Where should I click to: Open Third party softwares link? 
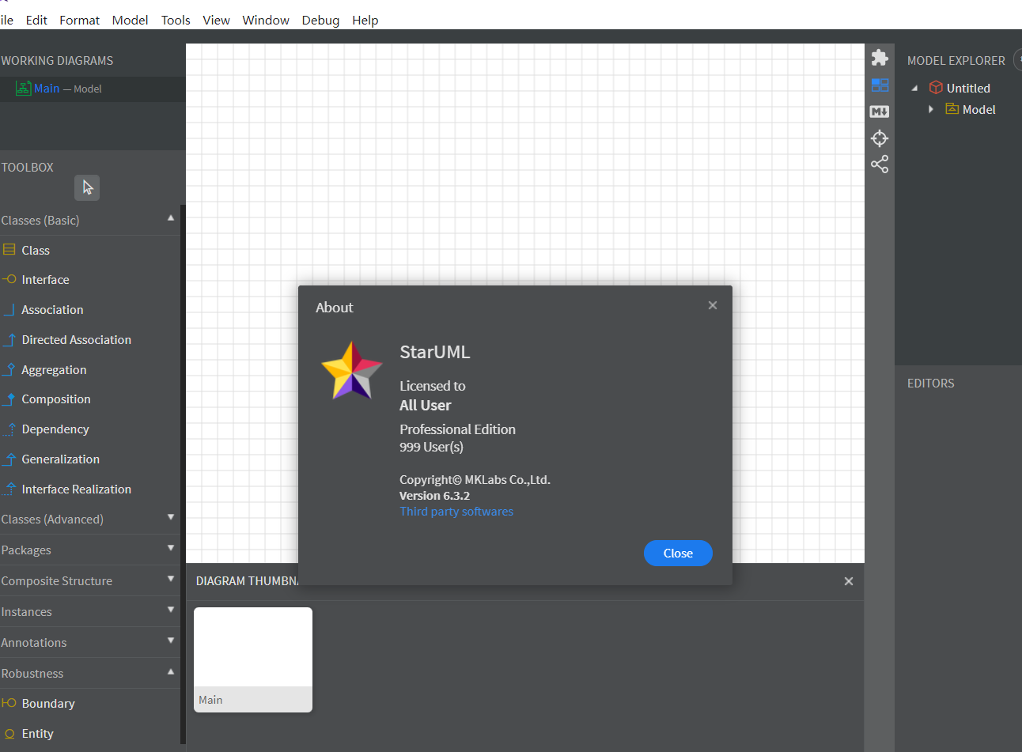coord(456,512)
